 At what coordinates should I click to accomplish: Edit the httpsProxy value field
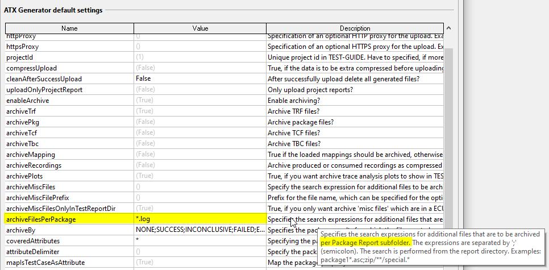tap(200, 46)
